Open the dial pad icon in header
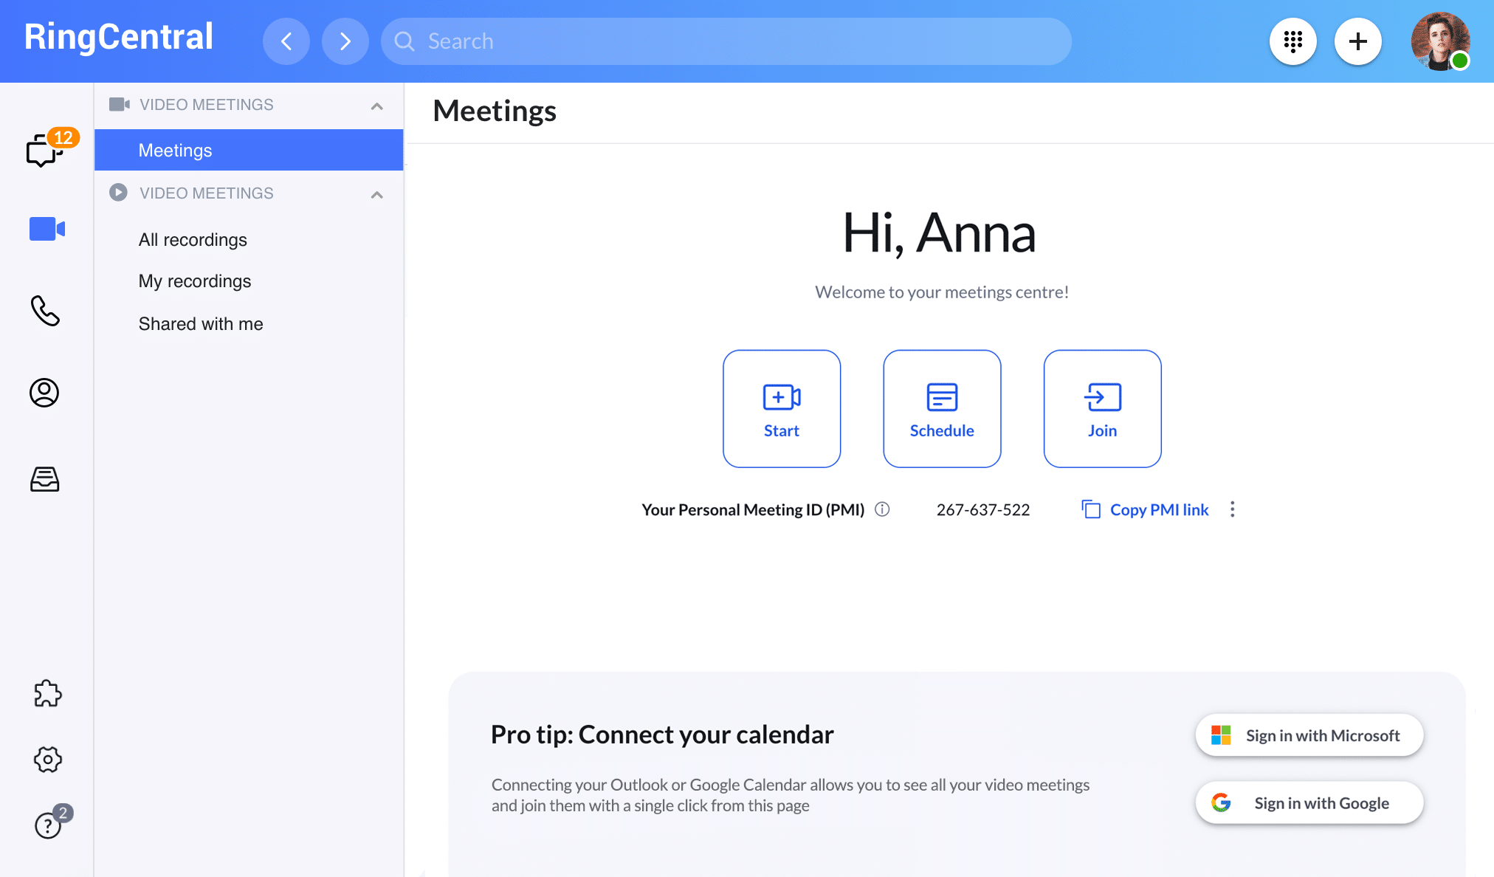 click(1292, 41)
